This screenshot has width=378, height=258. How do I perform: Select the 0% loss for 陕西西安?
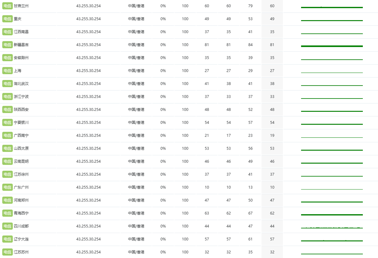pos(163,109)
